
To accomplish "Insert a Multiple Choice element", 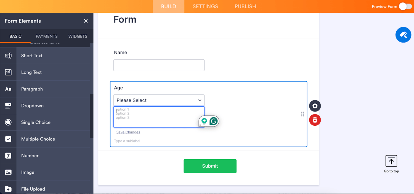I will point(38,139).
